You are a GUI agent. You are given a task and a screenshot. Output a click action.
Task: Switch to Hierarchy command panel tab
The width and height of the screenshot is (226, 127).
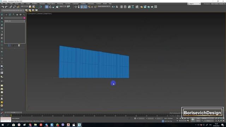[13, 15]
